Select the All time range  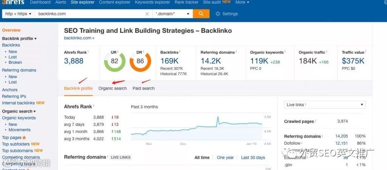[202, 158]
